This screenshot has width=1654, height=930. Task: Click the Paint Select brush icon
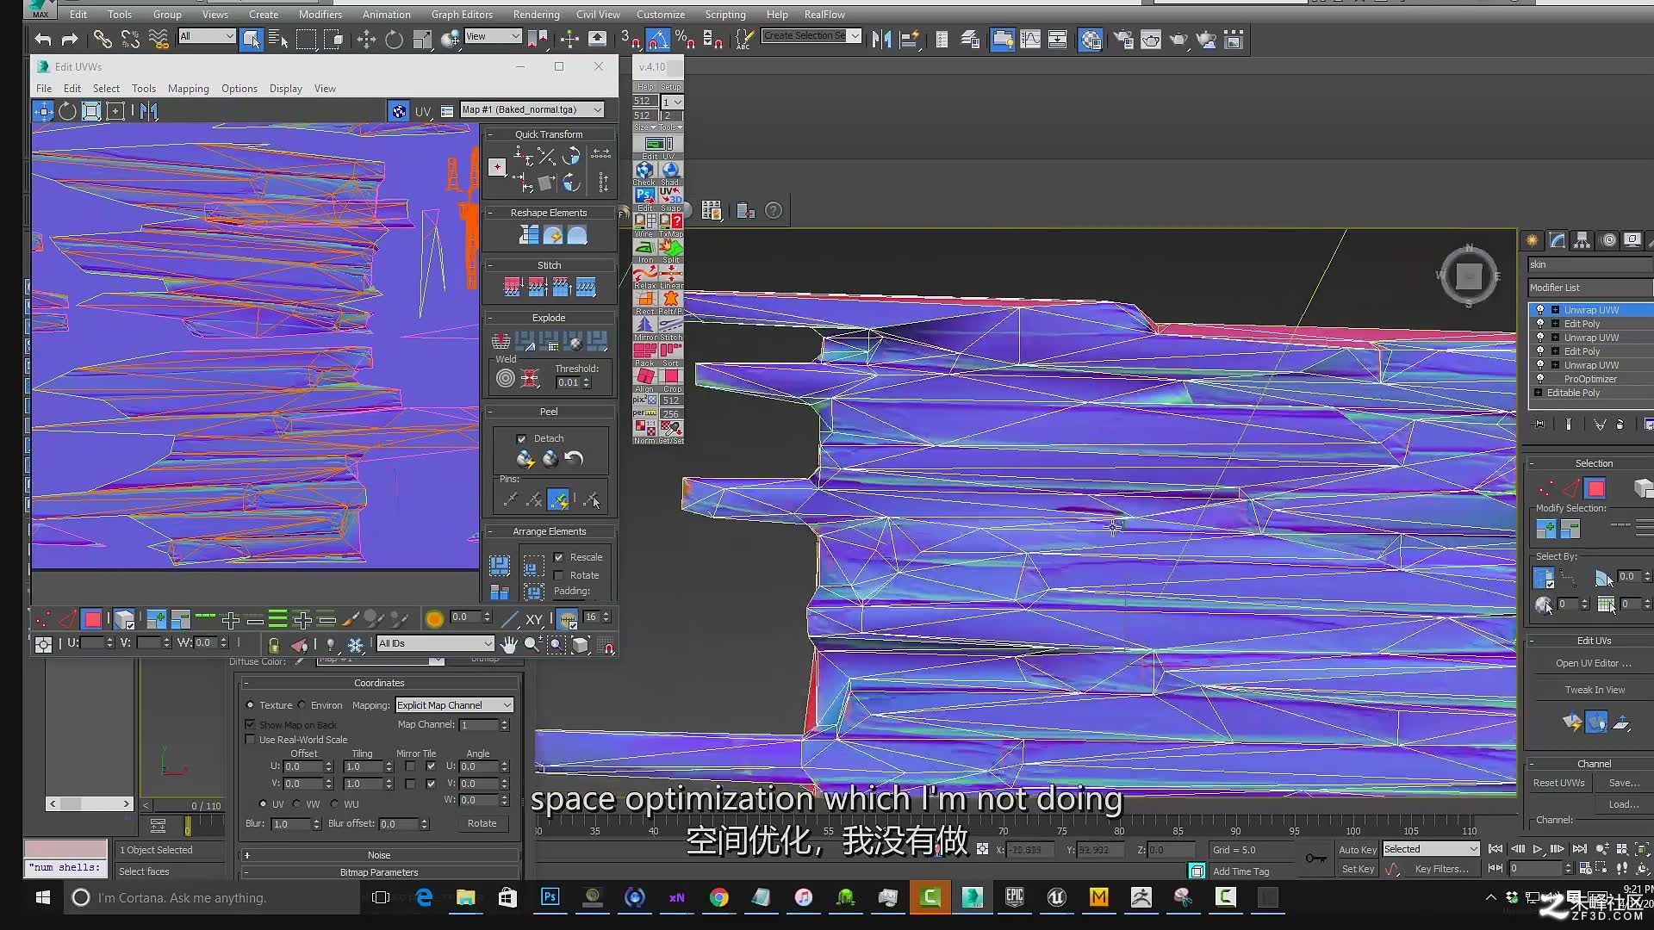[350, 618]
